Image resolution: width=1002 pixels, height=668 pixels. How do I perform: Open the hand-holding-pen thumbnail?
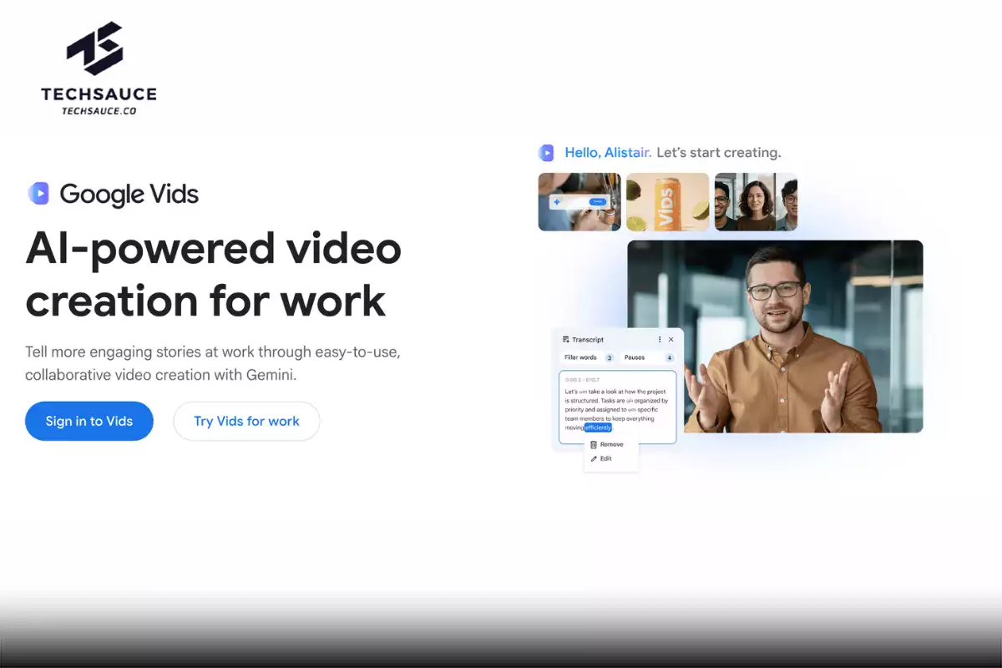[x=579, y=201]
